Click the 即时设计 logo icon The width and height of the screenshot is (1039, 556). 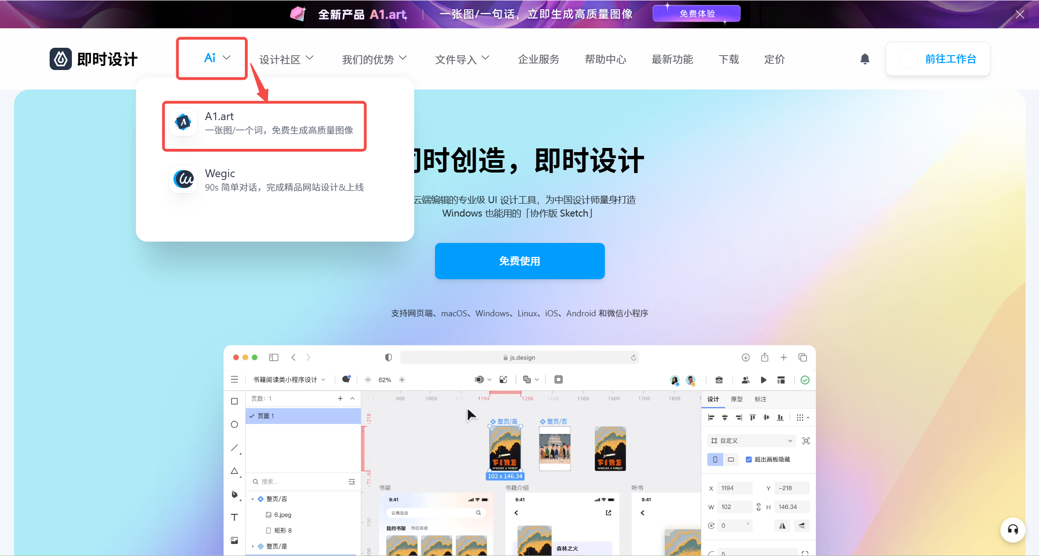coord(61,59)
